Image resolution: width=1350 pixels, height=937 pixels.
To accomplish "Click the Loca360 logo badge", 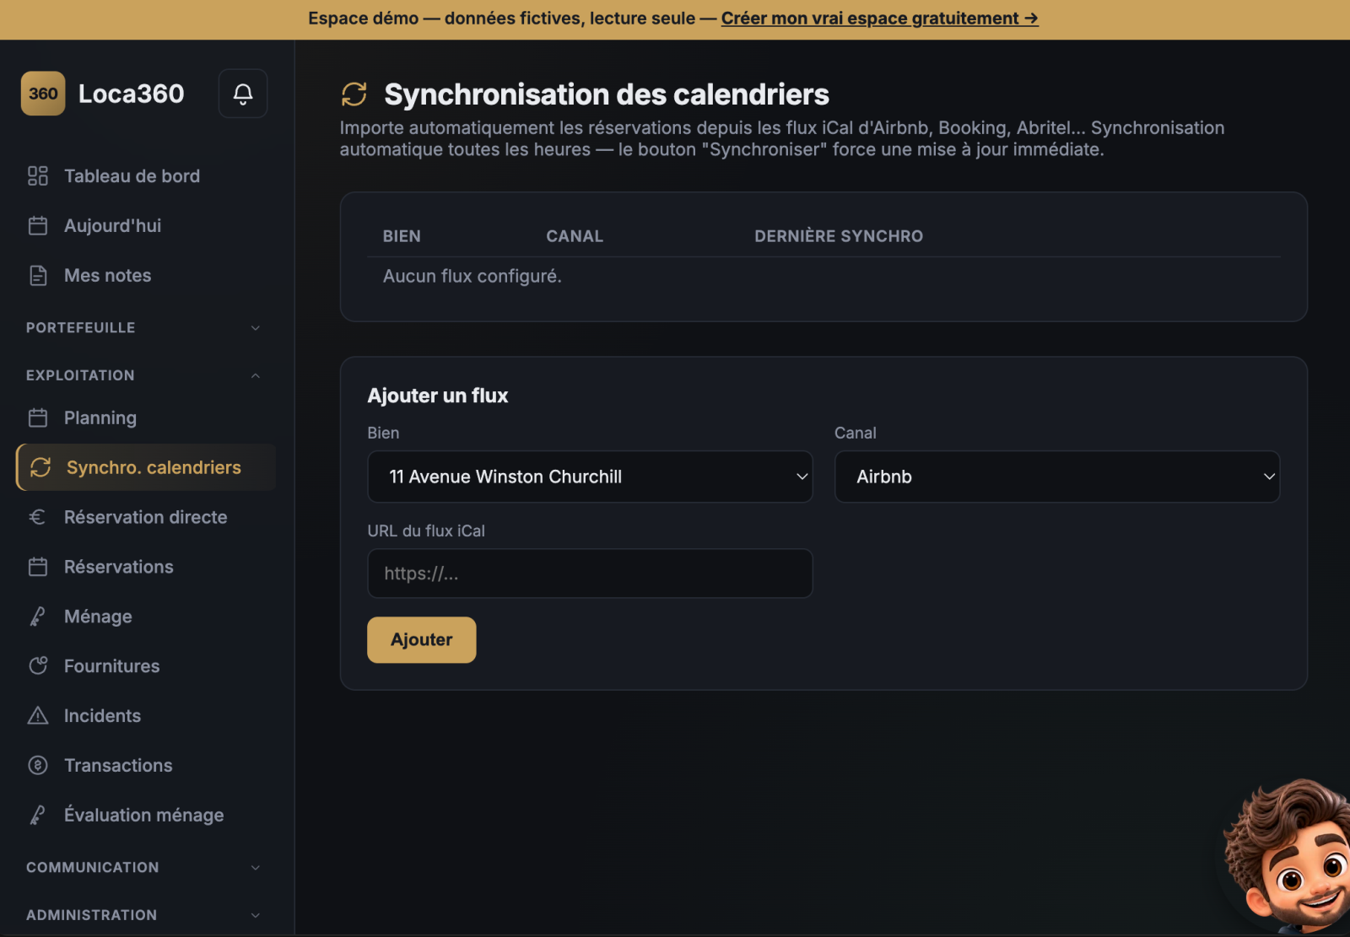I will coord(43,94).
